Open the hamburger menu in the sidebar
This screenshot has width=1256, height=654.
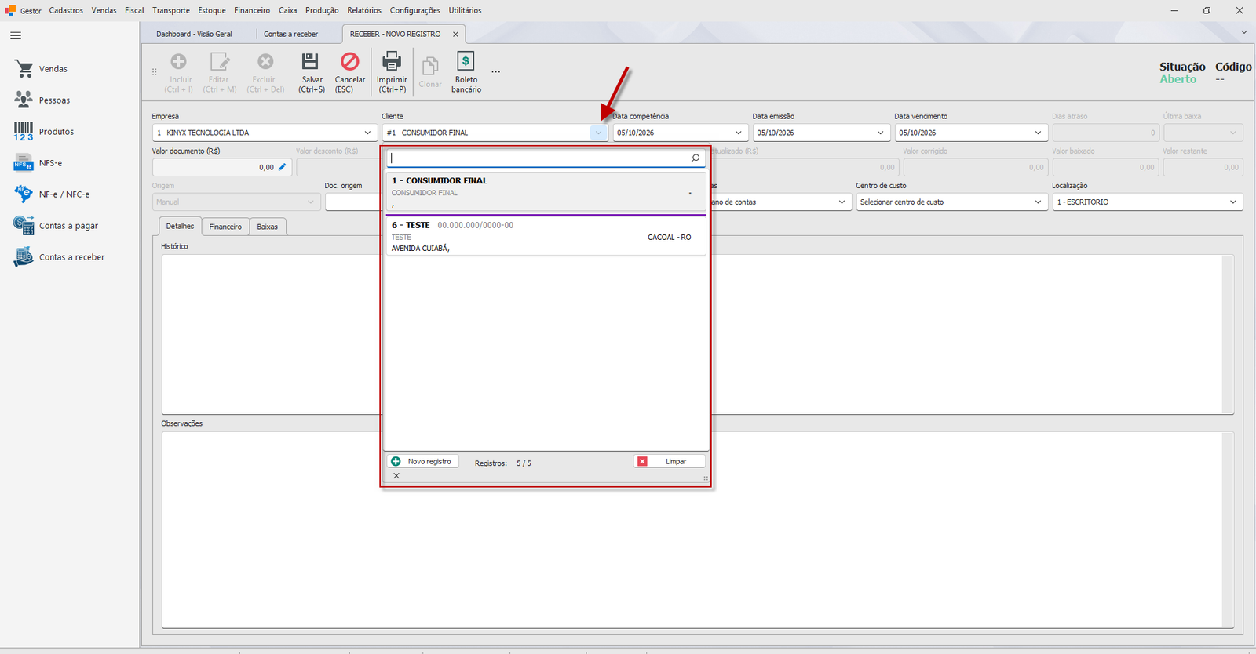pyautogui.click(x=16, y=35)
